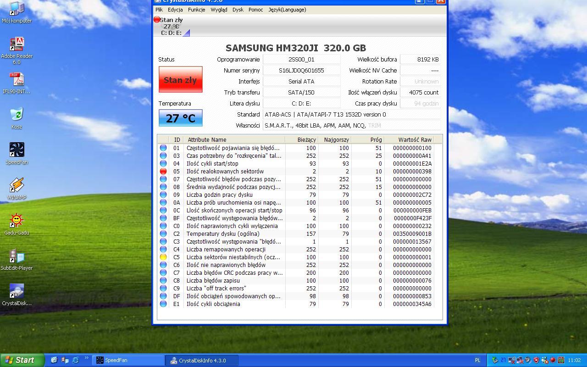Viewport: 587px width, 367px height.
Task: Click the status icon for attribute 01
Action: coord(163,148)
